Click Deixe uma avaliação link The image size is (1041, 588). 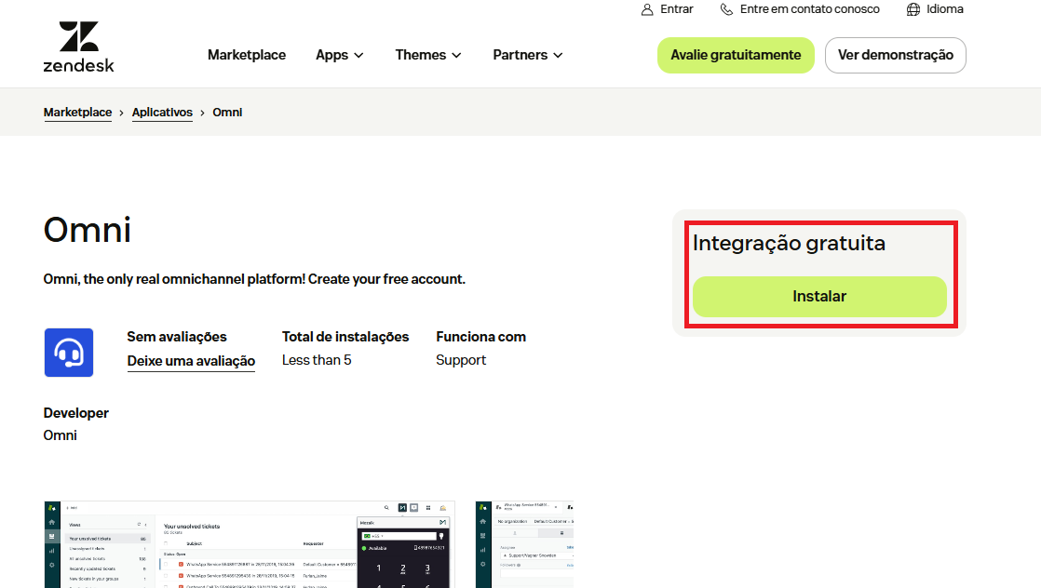tap(191, 361)
